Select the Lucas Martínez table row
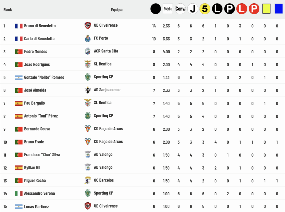285x212 pixels. 142,206
